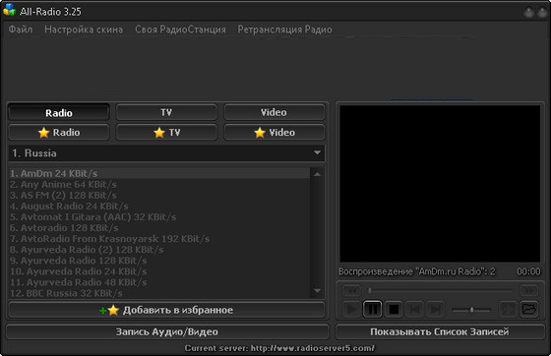Click the fast-forward button beside the seek bar
The height and width of the screenshot is (356, 551).
tap(529, 291)
